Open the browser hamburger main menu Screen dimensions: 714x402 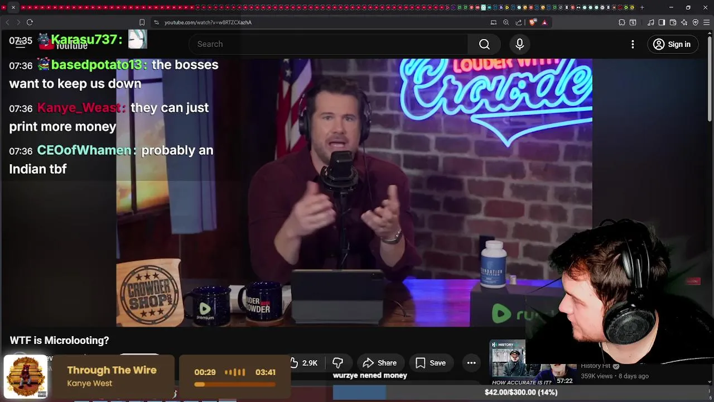[x=706, y=22]
